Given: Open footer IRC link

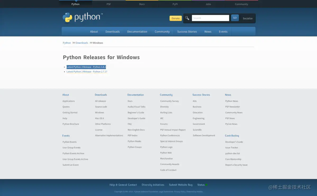Looking at the screenshot, I should pyautogui.click(x=162, y=118).
